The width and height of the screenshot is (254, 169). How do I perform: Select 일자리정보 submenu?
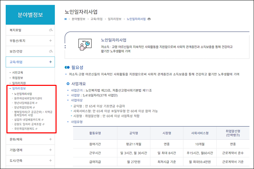(19, 89)
